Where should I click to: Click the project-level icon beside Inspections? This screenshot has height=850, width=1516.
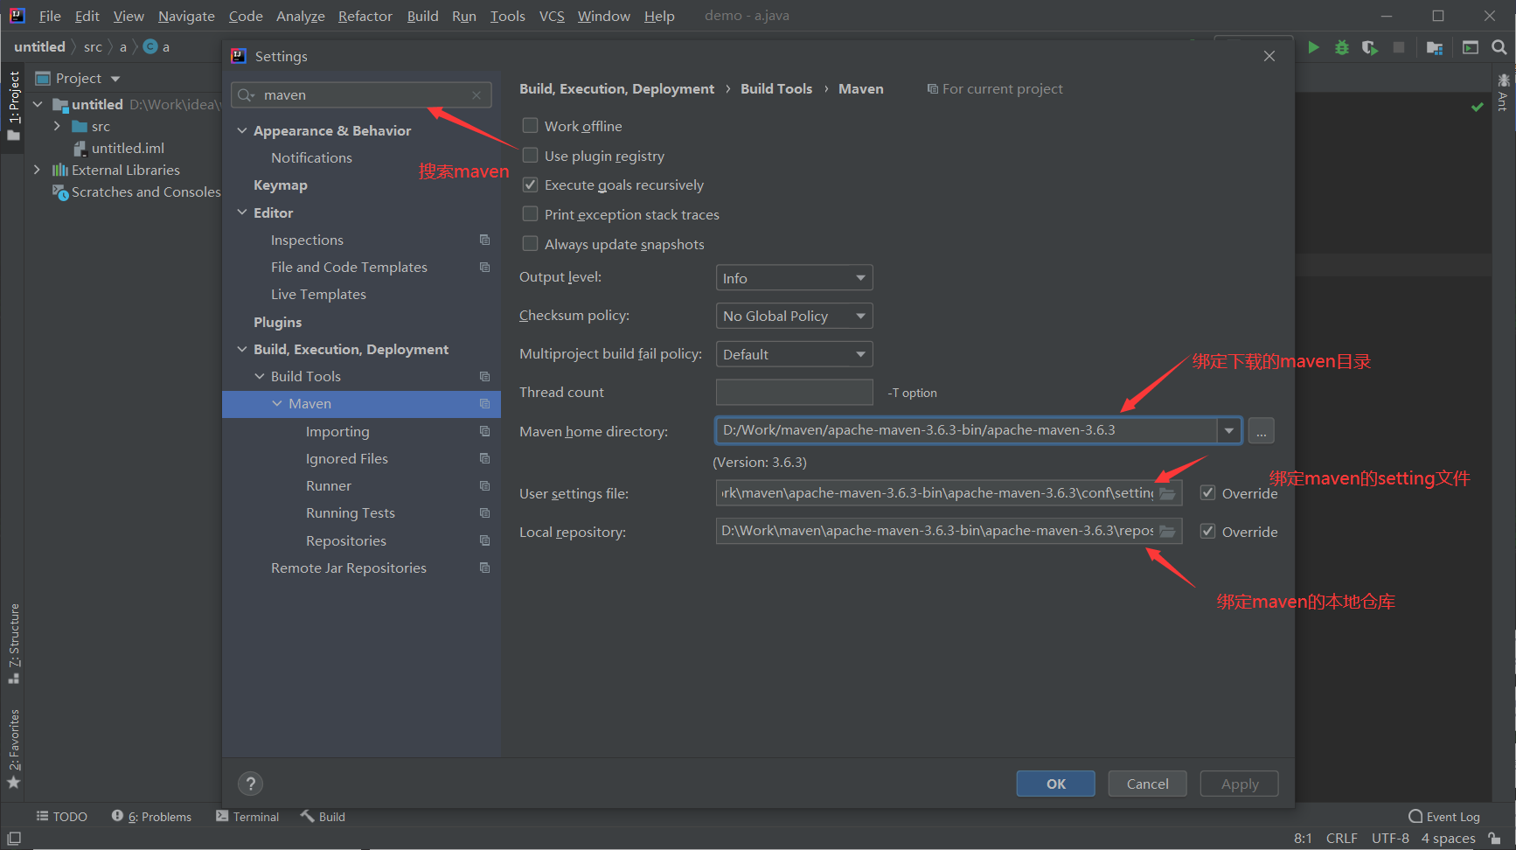484,240
